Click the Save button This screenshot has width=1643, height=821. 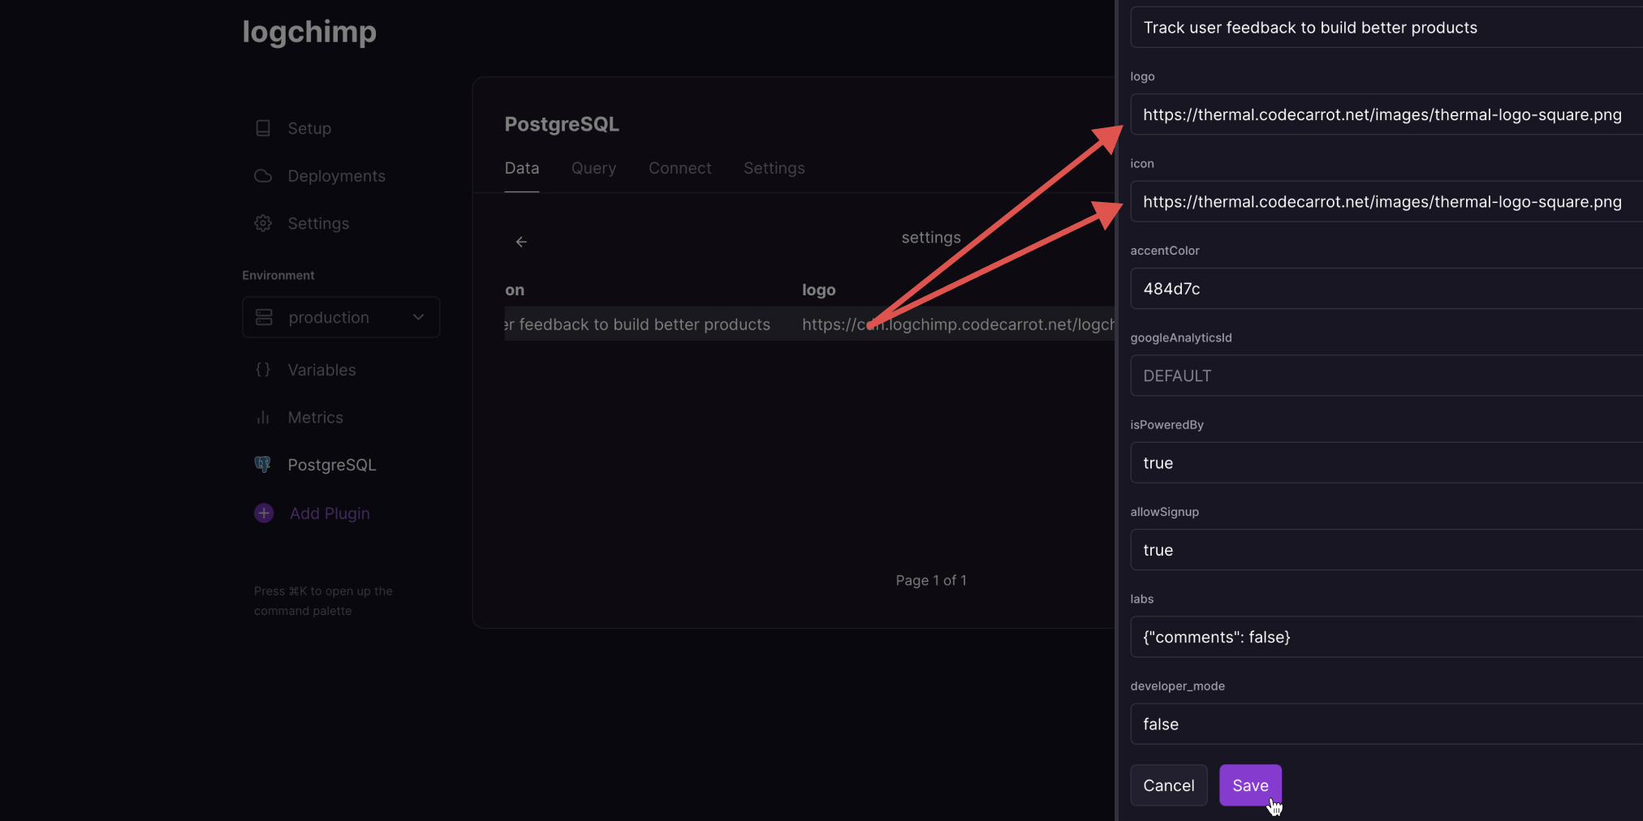[1249, 784]
